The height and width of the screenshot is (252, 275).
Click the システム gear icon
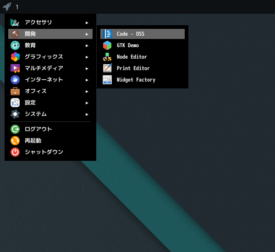click(x=15, y=114)
